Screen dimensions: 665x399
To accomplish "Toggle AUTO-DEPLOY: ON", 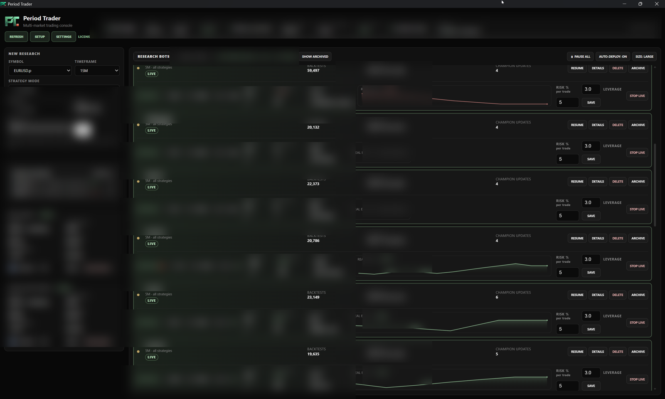I will [613, 57].
